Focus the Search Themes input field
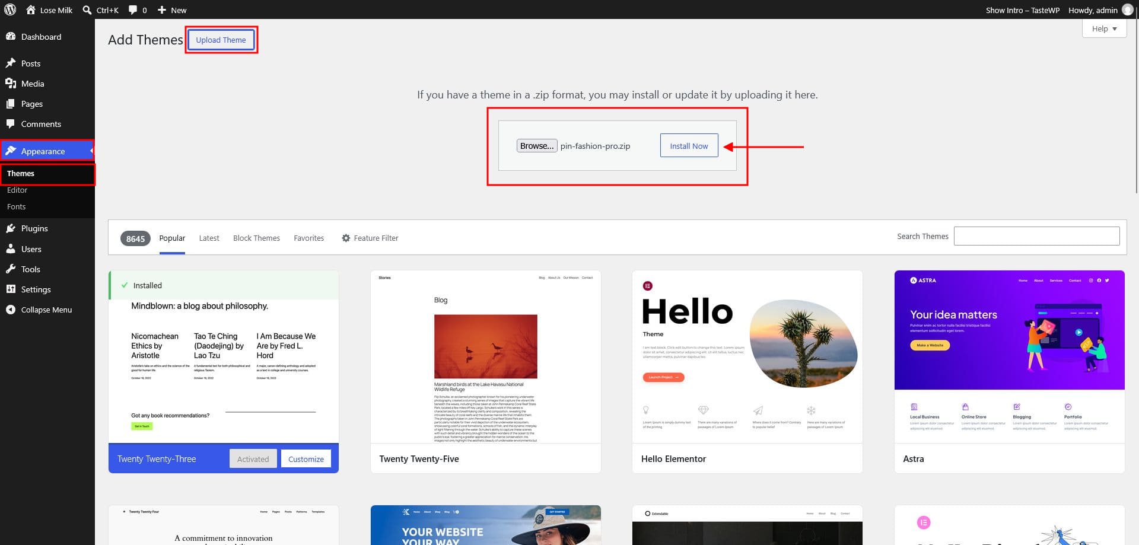 coord(1036,236)
